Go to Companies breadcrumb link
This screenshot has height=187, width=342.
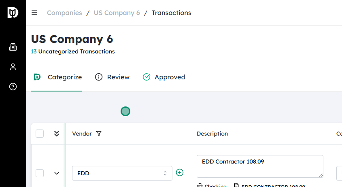point(64,13)
